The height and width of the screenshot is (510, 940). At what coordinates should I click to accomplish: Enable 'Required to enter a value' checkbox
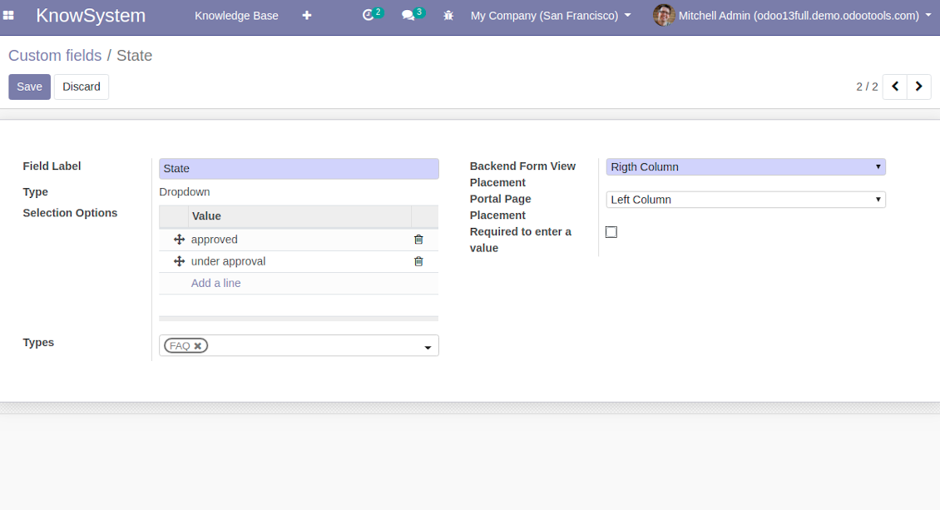611,232
